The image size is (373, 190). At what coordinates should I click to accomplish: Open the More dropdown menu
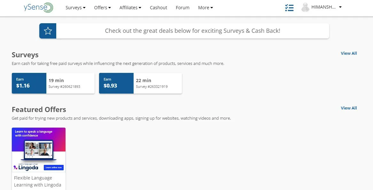click(206, 8)
